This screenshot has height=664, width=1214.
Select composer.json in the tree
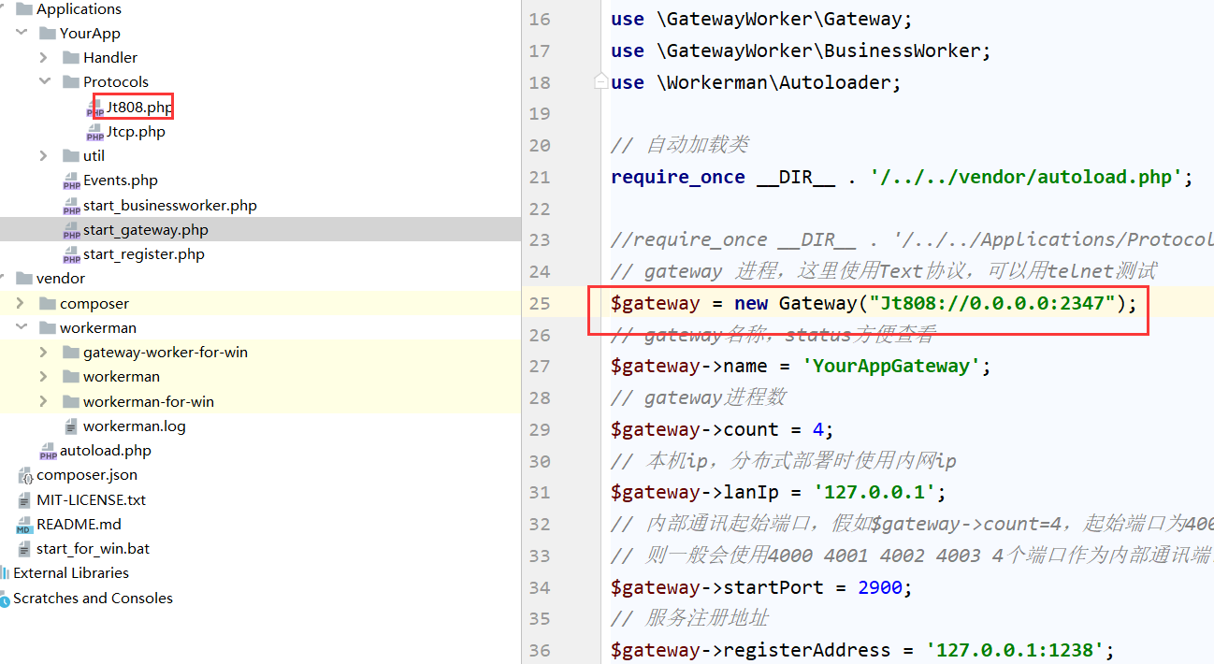click(x=87, y=474)
